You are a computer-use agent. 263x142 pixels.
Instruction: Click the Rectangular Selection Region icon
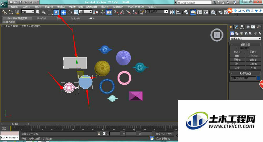(x=50, y=12)
